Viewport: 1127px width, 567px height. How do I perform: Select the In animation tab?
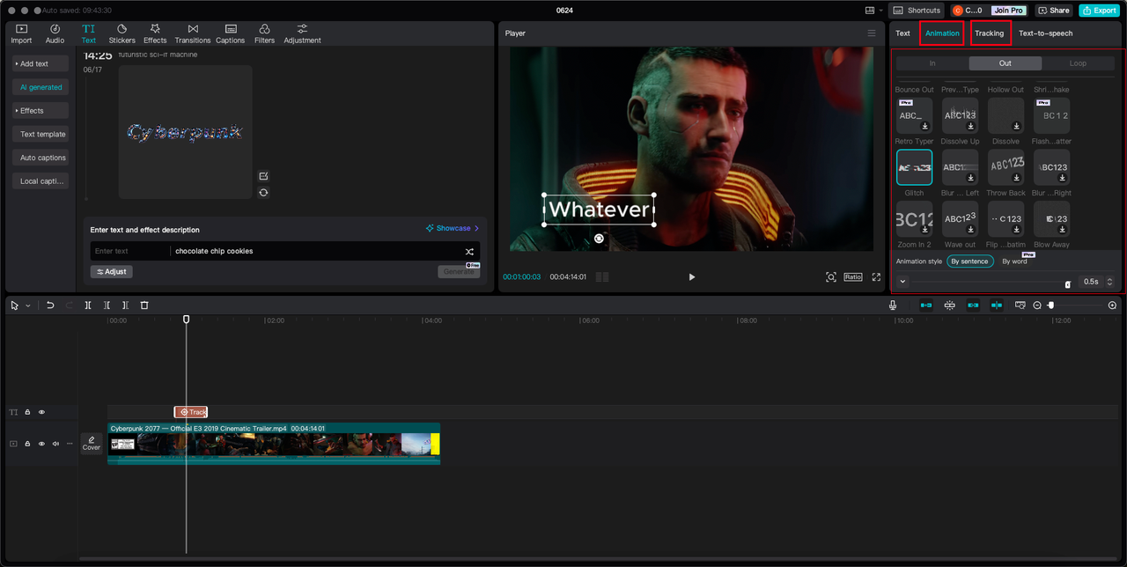pos(932,63)
